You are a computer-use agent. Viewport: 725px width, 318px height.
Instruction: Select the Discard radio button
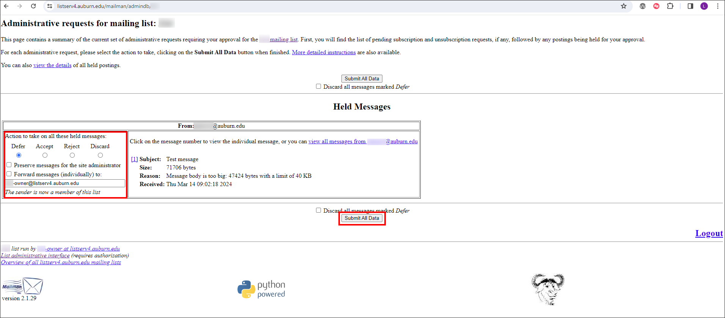(x=100, y=155)
